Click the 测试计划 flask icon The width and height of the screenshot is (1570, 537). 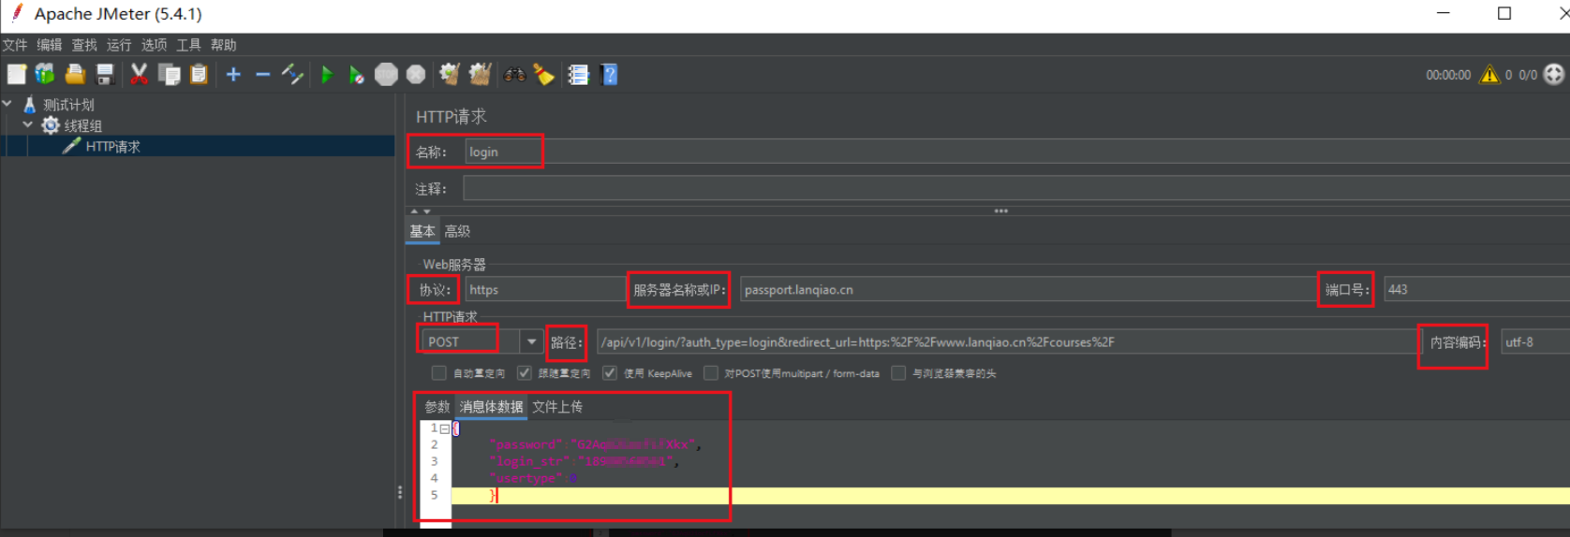click(x=30, y=105)
